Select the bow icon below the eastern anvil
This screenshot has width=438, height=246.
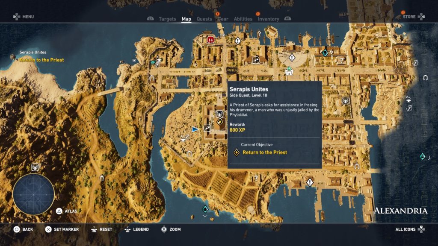409,108
